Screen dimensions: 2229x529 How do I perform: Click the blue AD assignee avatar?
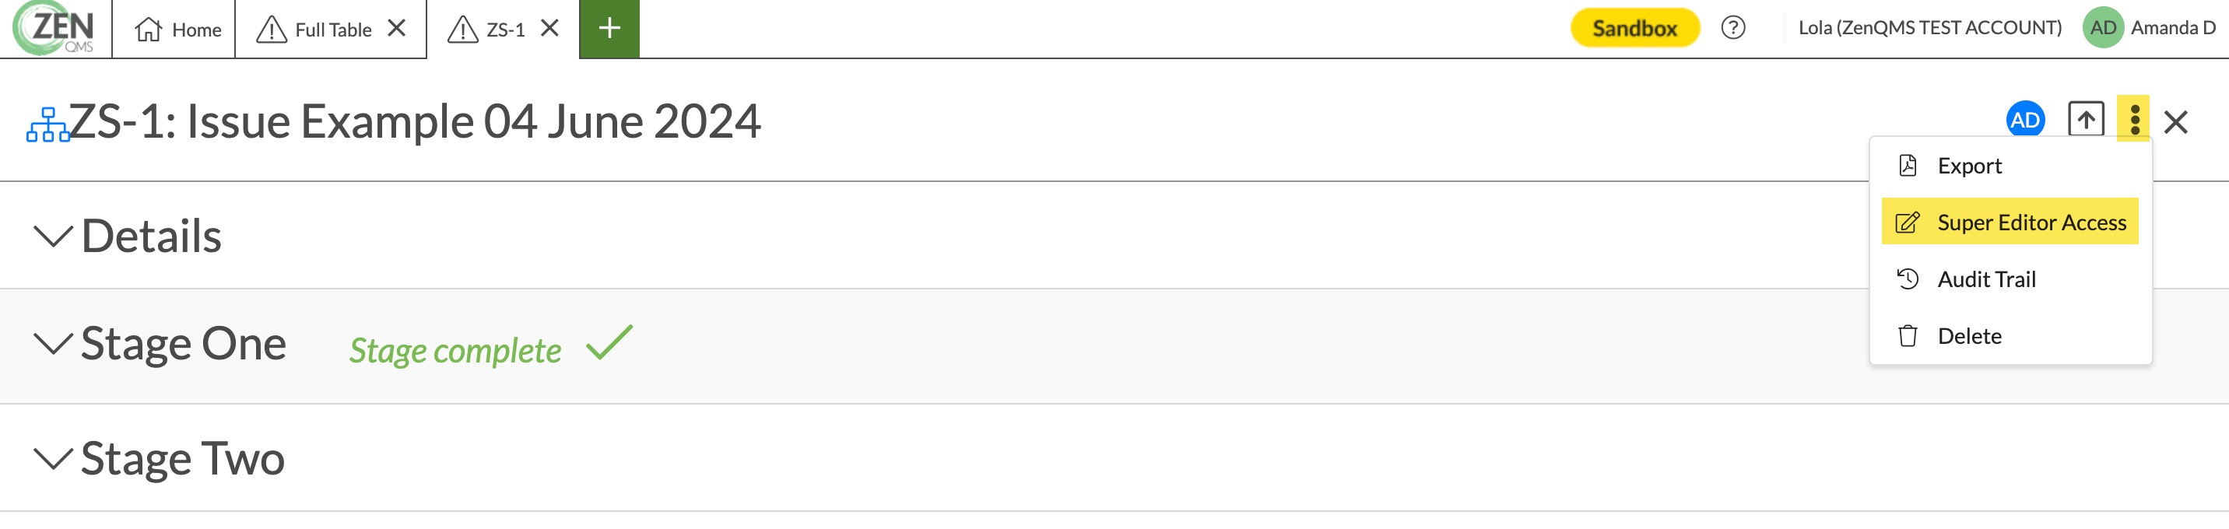click(2025, 119)
